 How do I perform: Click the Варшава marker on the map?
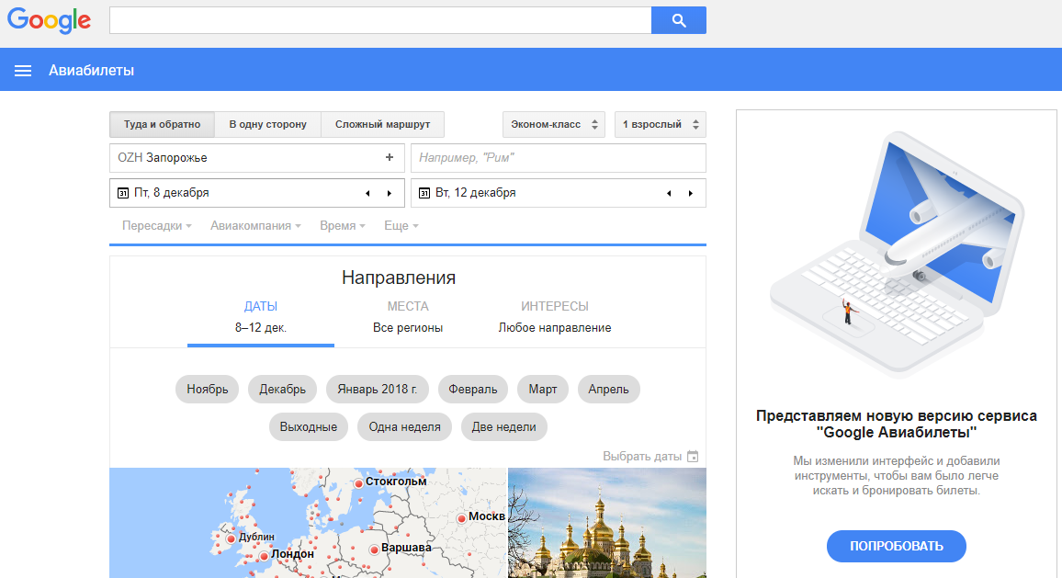(x=374, y=550)
